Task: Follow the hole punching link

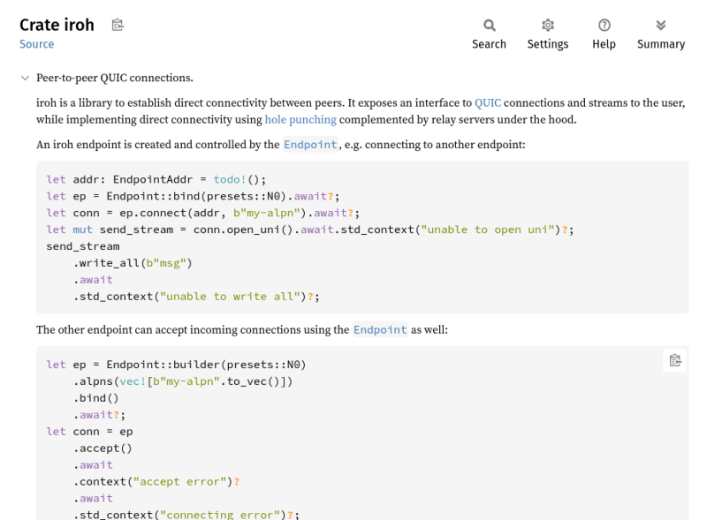Action: 300,119
